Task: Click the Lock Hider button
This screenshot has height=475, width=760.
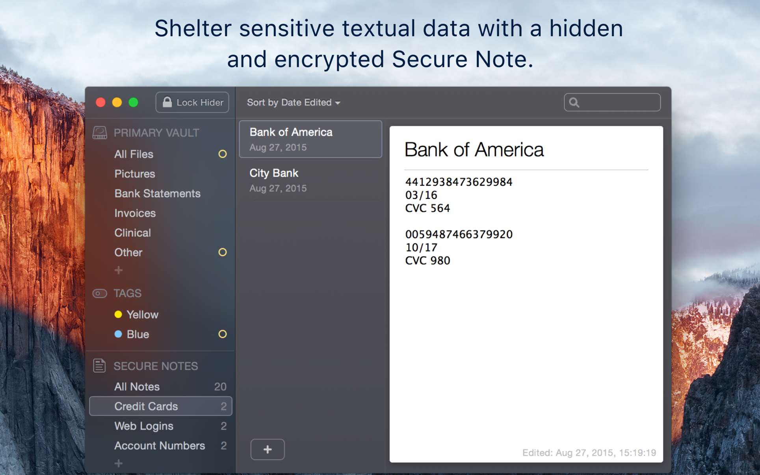Action: [192, 102]
